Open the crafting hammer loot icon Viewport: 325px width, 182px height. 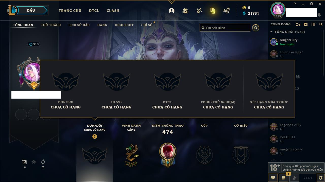pyautogui.click(x=199, y=11)
